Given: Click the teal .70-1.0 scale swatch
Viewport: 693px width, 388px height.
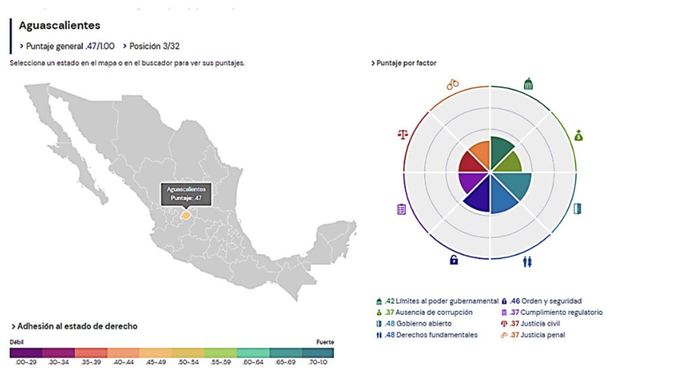Looking at the screenshot, I should click(x=317, y=353).
